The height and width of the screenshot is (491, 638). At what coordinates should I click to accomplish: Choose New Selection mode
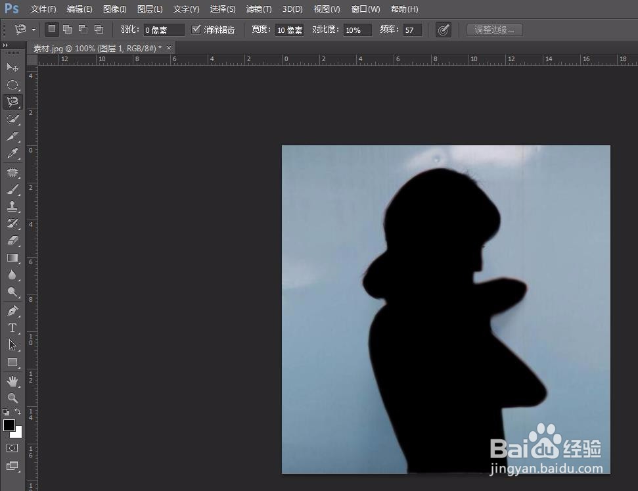(52, 30)
